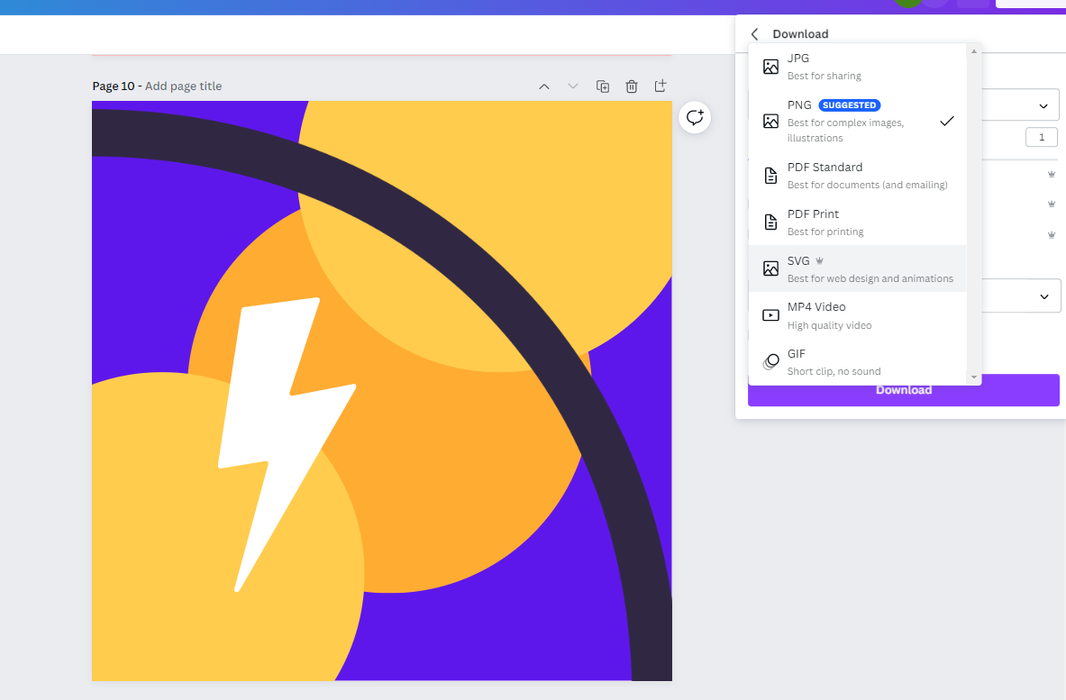Choose PDF Standard format
1066x700 pixels.
pyautogui.click(x=857, y=176)
